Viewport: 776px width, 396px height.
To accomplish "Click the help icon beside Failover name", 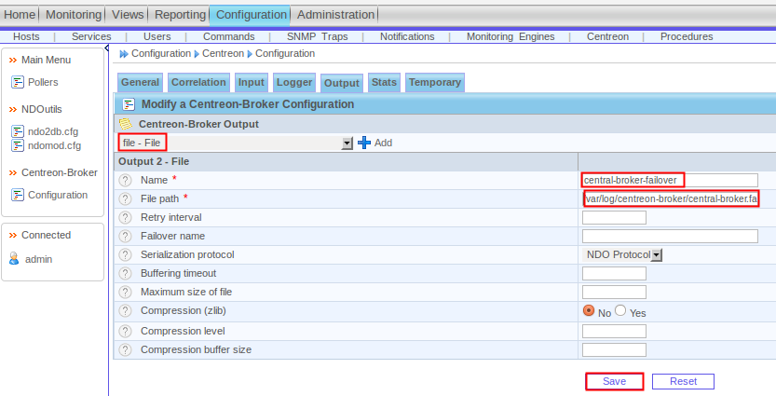I will click(x=125, y=236).
